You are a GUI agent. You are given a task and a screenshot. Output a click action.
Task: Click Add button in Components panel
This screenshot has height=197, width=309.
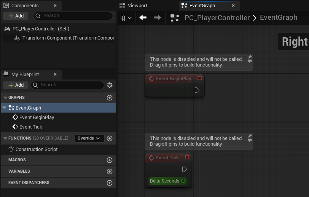click(x=16, y=16)
